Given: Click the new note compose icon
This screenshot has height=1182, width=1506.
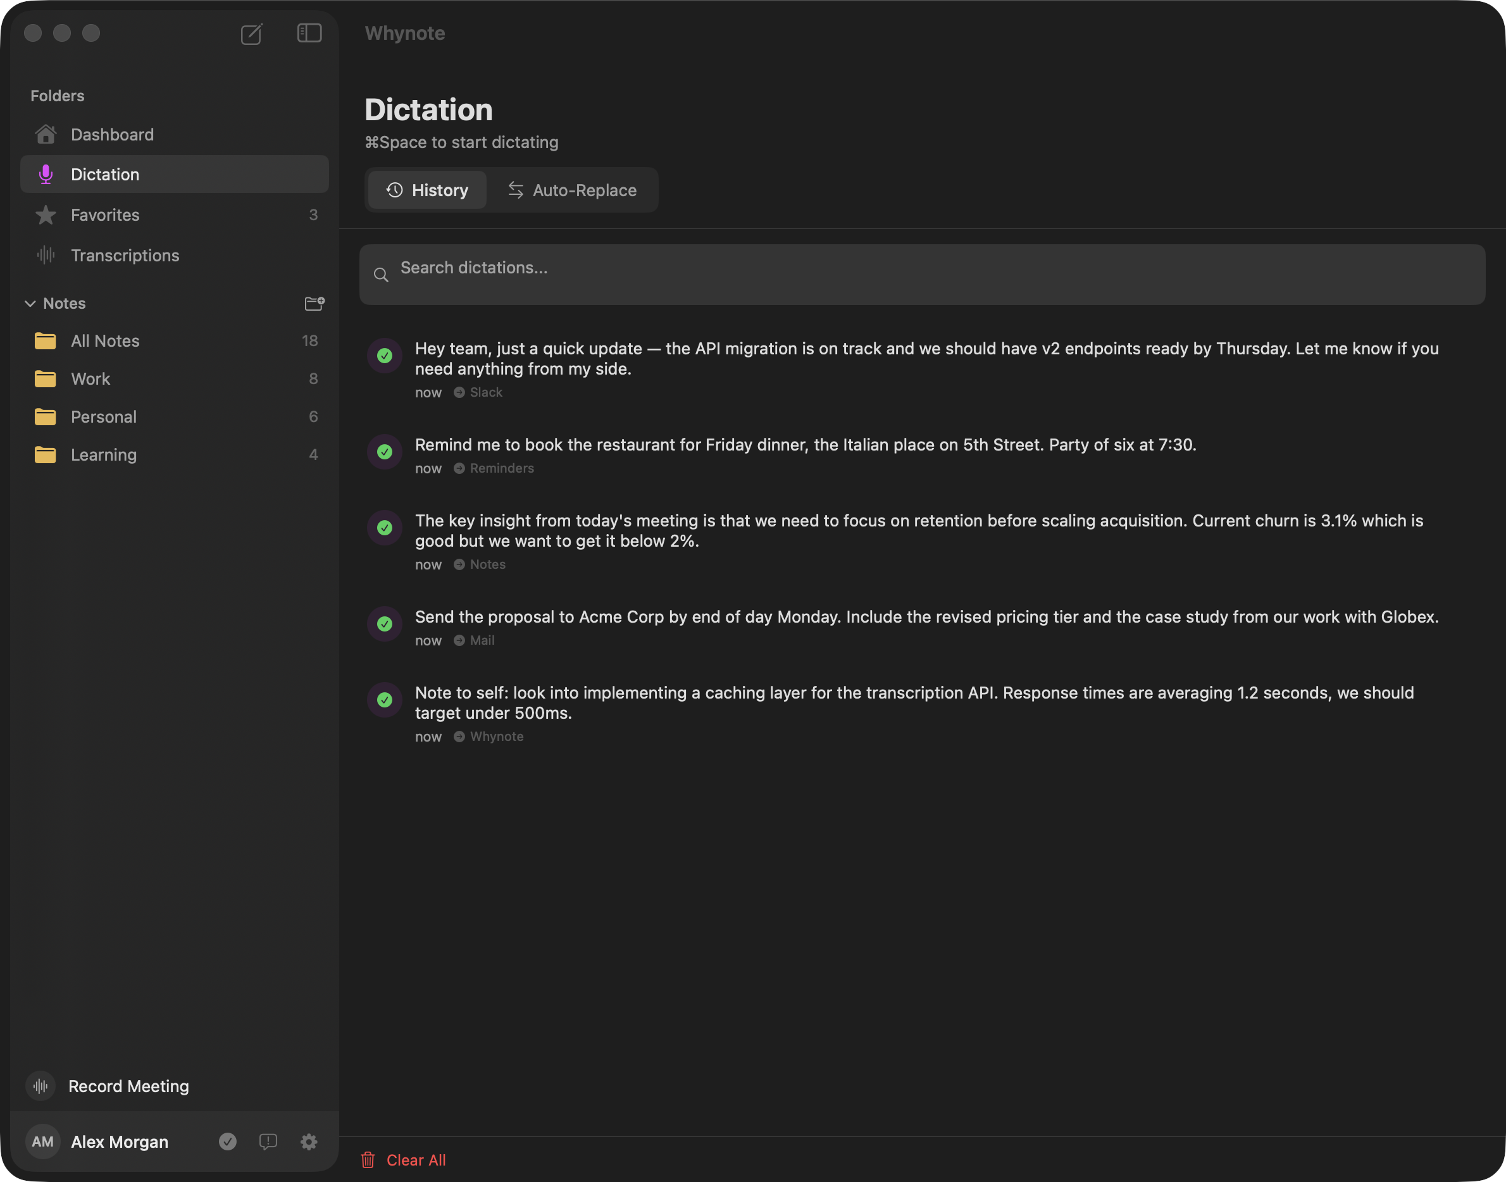Looking at the screenshot, I should (x=251, y=34).
